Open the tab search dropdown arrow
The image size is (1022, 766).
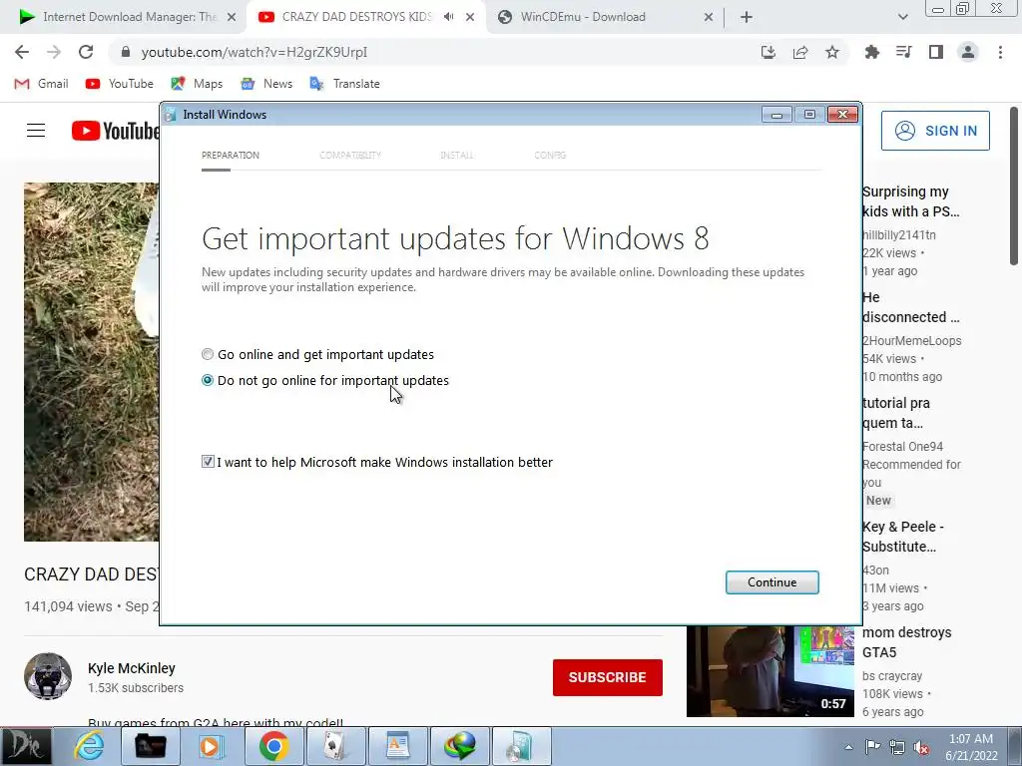point(902,17)
